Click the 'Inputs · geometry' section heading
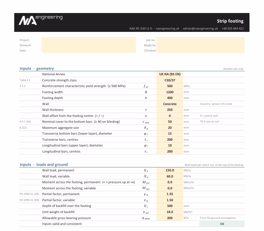Screen dimensions: 264x231 coord(37,68)
